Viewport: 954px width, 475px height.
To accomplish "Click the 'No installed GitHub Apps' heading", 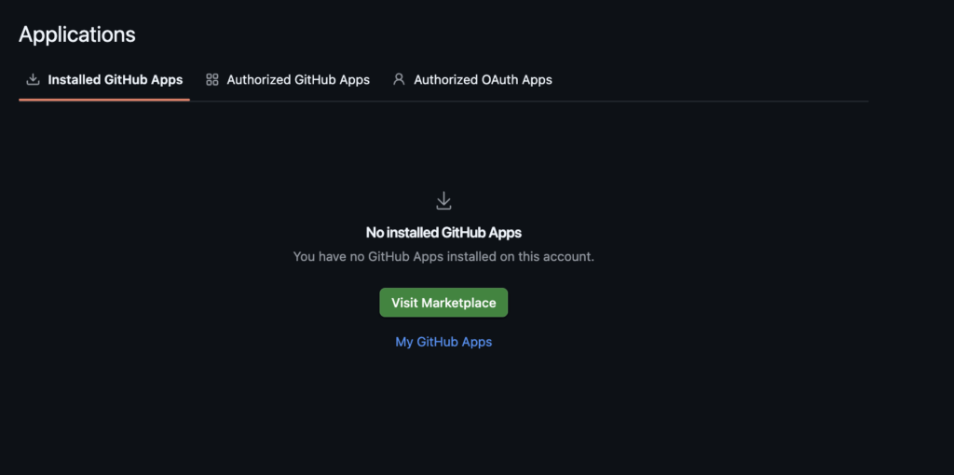I will pos(443,232).
